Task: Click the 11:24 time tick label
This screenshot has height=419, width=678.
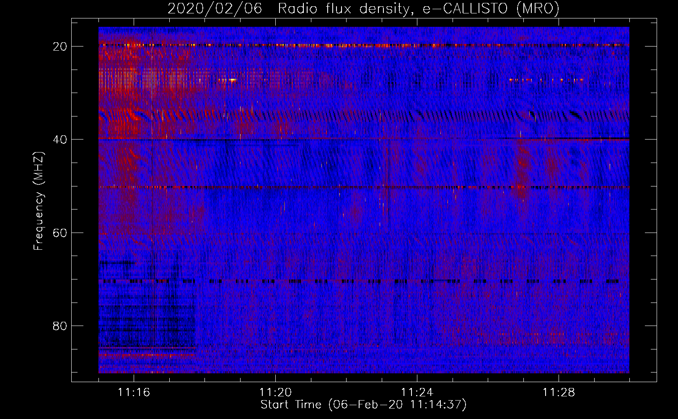Action: pyautogui.click(x=417, y=393)
